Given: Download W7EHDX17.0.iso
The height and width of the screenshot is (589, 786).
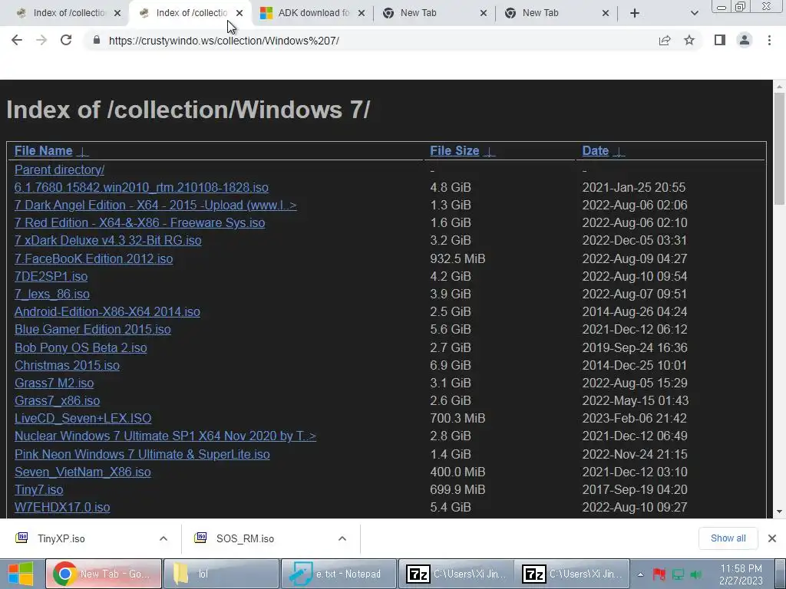Looking at the screenshot, I should [x=62, y=508].
